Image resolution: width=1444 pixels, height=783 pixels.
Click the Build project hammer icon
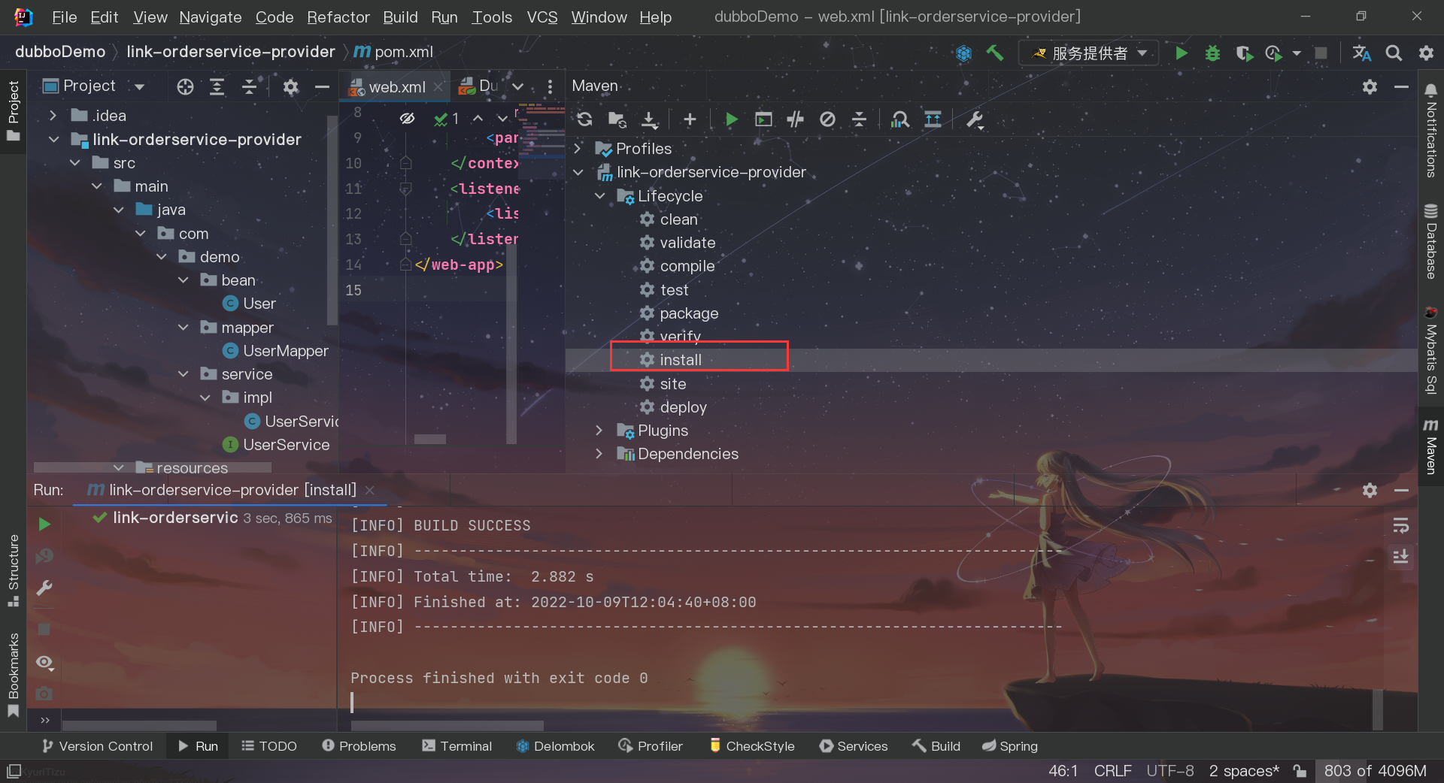tap(995, 53)
